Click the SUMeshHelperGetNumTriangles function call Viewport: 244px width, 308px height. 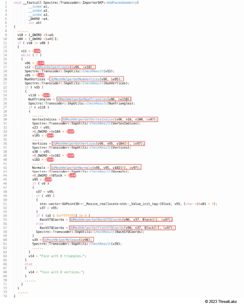(x=94, y=99)
